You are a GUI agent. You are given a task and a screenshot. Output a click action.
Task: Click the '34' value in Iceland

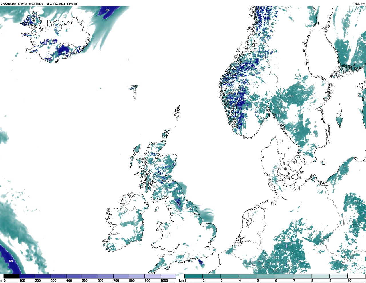(x=54, y=42)
